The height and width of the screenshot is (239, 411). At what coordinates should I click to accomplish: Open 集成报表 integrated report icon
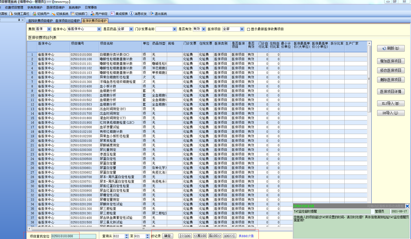point(113,14)
